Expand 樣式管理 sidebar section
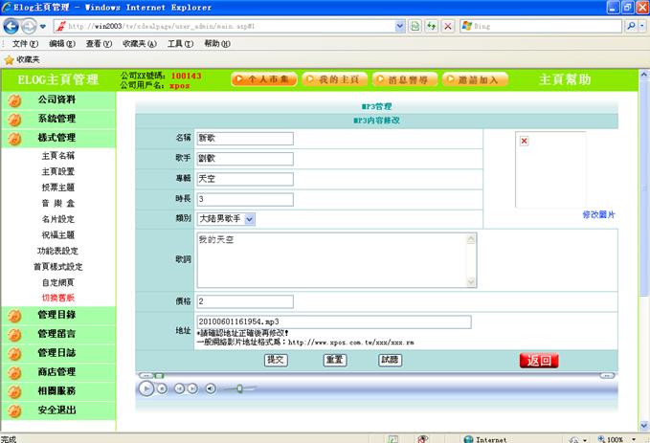This screenshot has height=443, width=650. click(56, 138)
